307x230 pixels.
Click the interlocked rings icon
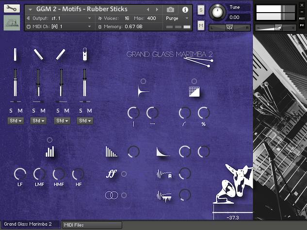112,195
